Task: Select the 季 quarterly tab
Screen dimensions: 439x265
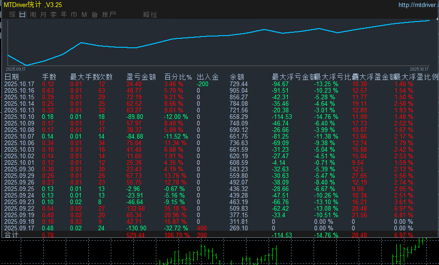Action: point(54,15)
